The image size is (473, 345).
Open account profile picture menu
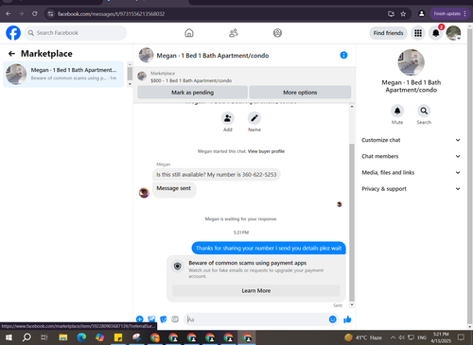point(453,33)
